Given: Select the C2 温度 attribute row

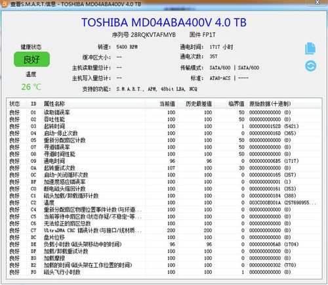Looking at the screenshot, I should 164,203.
